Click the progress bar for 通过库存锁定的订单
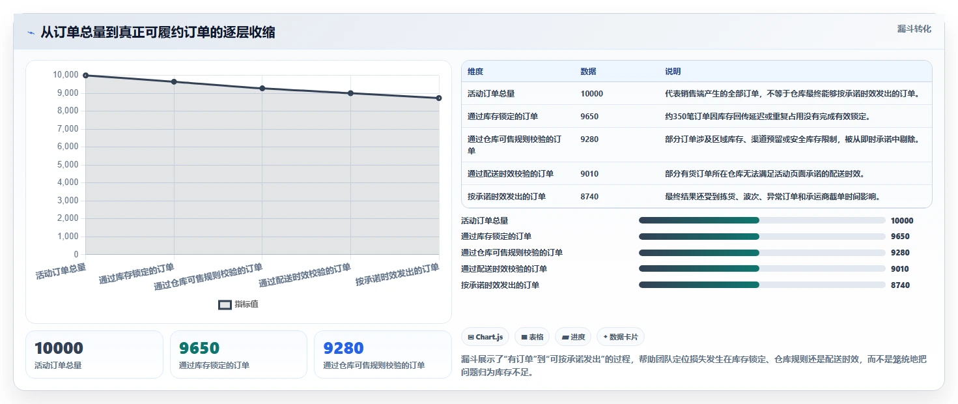 coord(762,237)
